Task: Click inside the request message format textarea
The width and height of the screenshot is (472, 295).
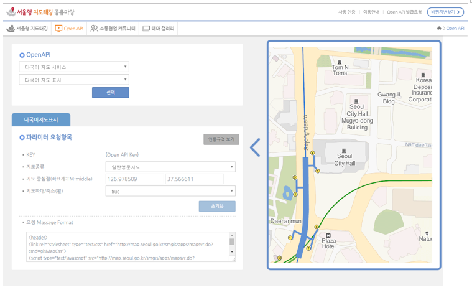Action: (x=128, y=247)
